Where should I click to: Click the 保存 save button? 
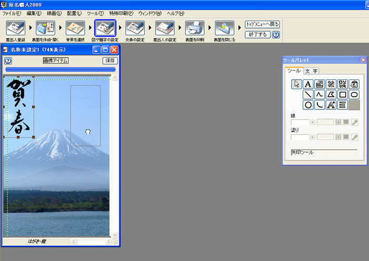(x=110, y=61)
